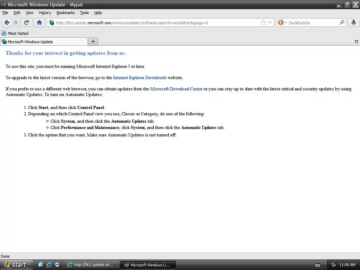
Task: Switch to the http://fe2.update.mi... taskbar window
Action: [91, 265]
